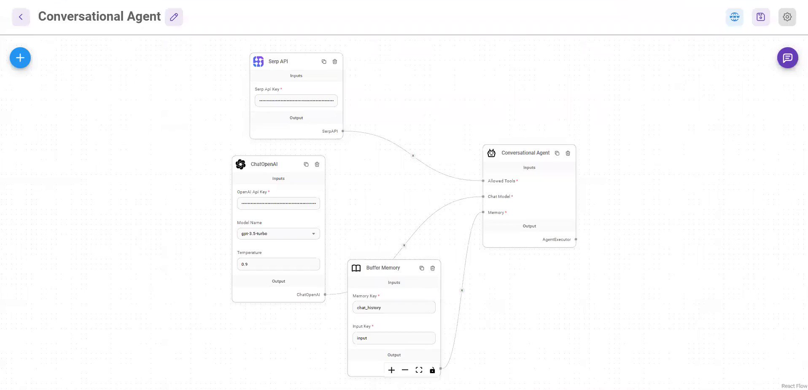Delete the ChatOpenAI node
808x390 pixels.
pos(317,164)
